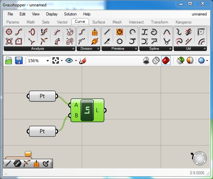Click the orange-white document preview settings ball
The height and width of the screenshot is (179, 213).
tap(190, 60)
